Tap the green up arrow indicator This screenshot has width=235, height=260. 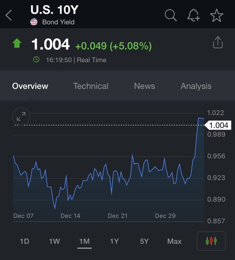click(x=17, y=43)
